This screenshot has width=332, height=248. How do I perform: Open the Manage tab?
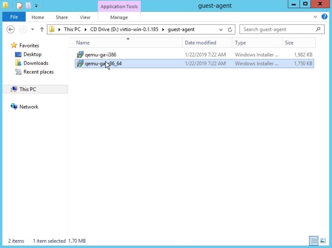119,17
